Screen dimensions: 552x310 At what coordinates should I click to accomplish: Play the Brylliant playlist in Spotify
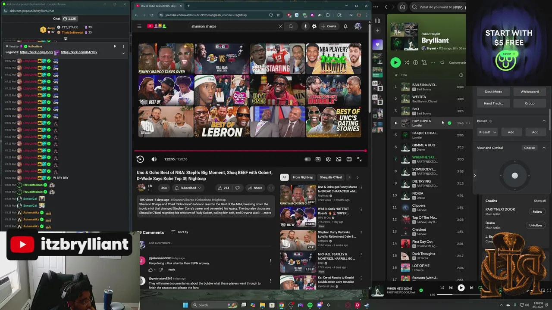(395, 62)
